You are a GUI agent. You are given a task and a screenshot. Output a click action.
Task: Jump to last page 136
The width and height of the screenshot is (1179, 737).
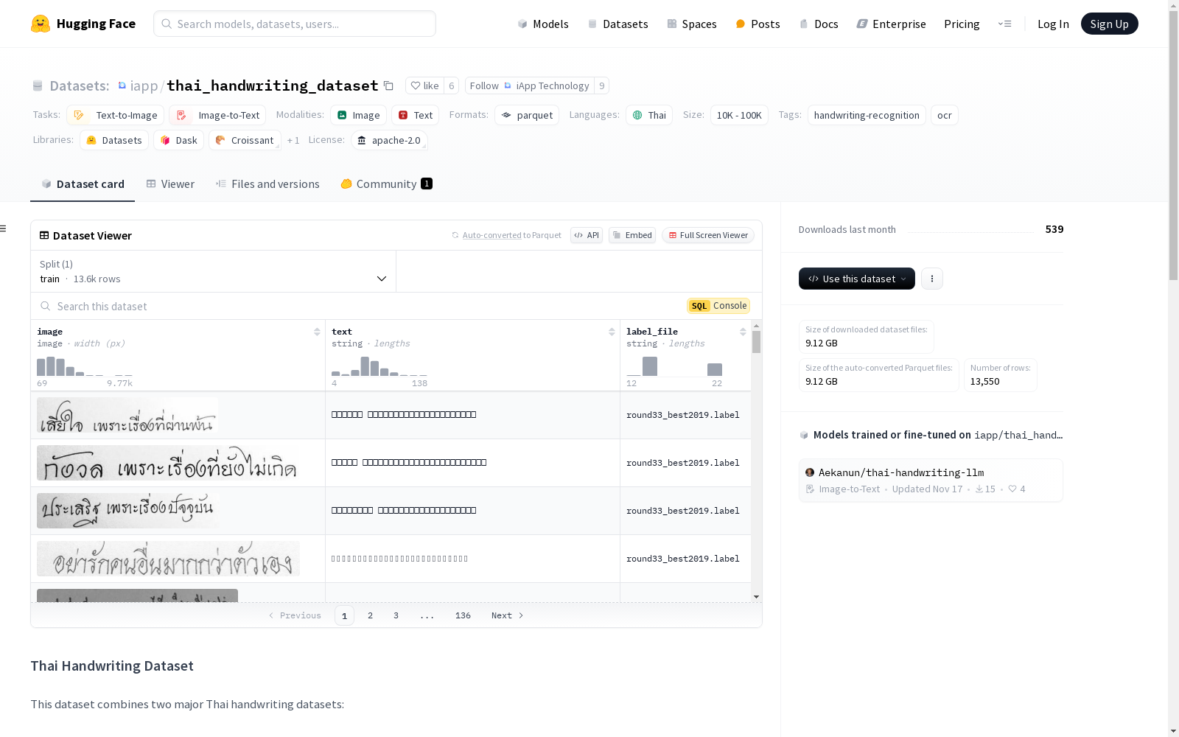coord(463,615)
